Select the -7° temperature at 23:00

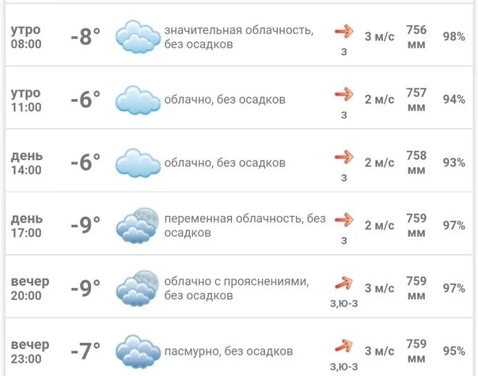point(85,351)
